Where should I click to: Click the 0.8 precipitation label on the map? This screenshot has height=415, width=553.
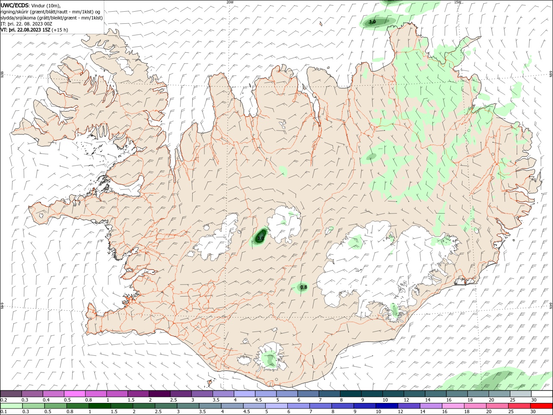pos(304,287)
